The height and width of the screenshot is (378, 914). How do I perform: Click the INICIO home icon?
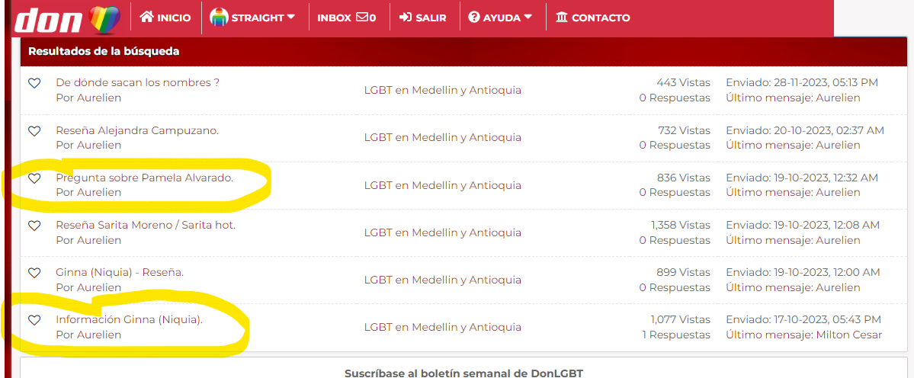[x=146, y=17]
